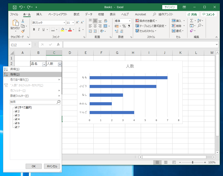
Task: Uncheck the value 2 checkbox
Action: (16, 111)
